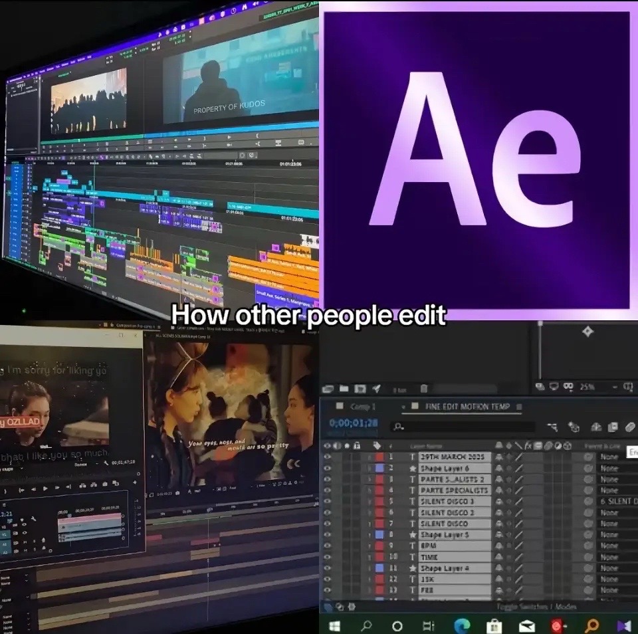The width and height of the screenshot is (638, 634).
Task: Hide the PARTE SPECIALISTS layer
Action: coord(327,490)
